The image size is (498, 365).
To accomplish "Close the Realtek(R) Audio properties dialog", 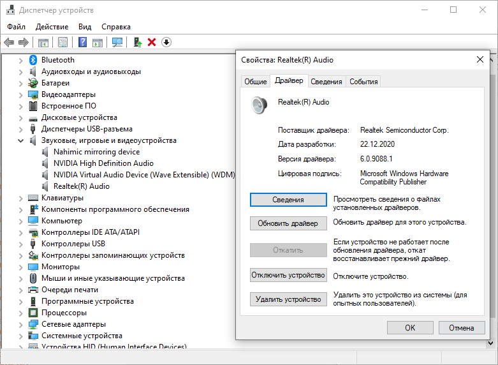I will (x=480, y=59).
